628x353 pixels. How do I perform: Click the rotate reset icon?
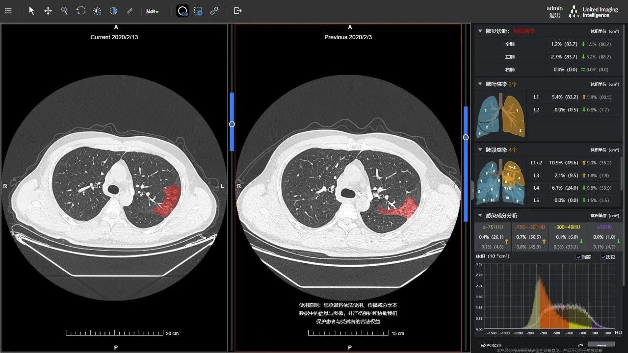click(81, 11)
